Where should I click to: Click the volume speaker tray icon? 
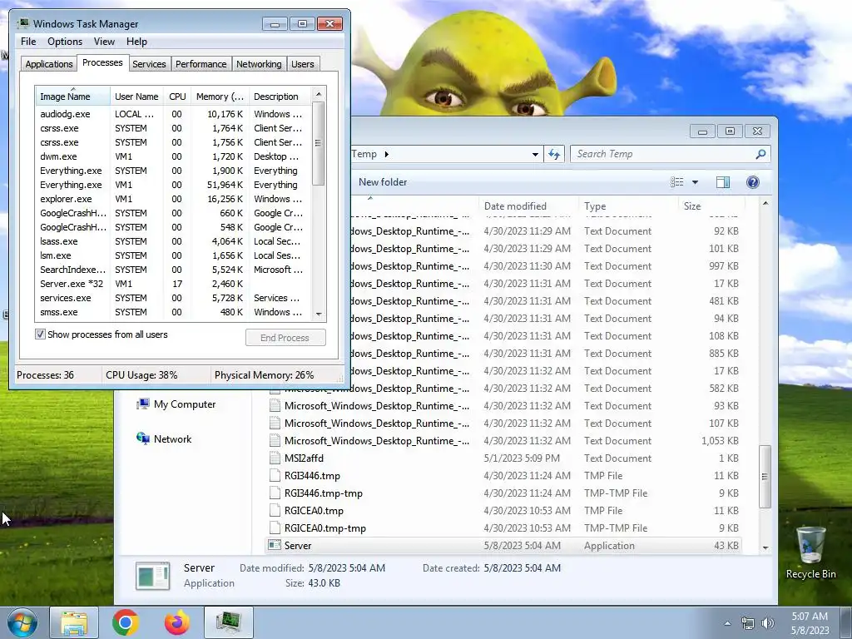767,624
